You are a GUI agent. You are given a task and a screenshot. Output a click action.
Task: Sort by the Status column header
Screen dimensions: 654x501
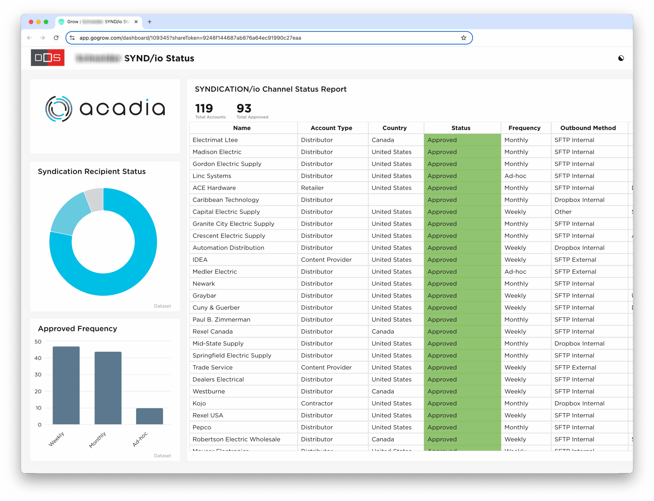tap(461, 128)
